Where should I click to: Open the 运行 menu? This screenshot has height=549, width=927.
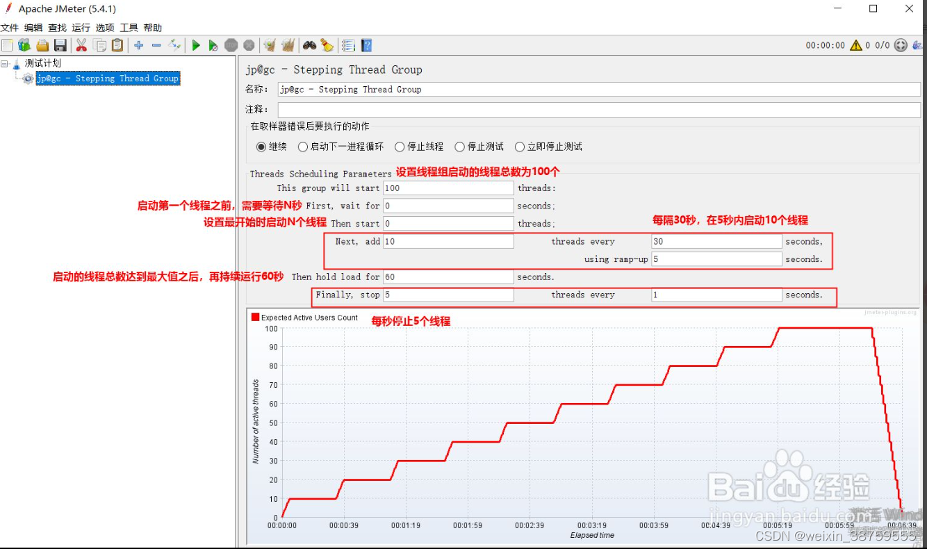click(81, 28)
